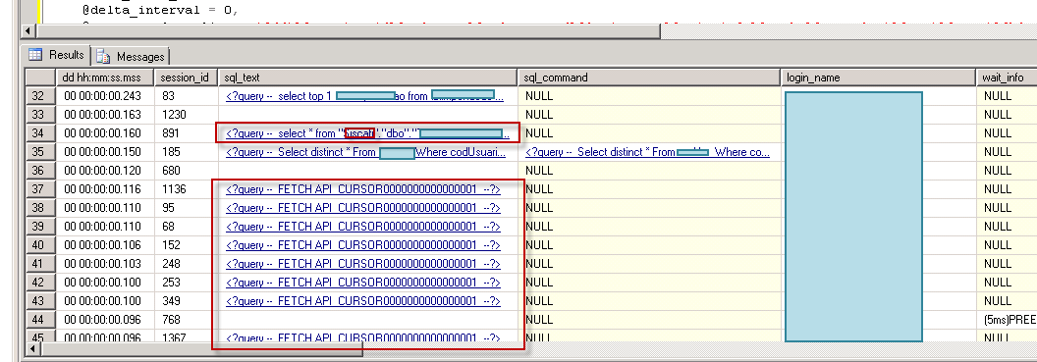This screenshot has width=1037, height=362.
Task: Click the session_id column header
Action: 186,78
